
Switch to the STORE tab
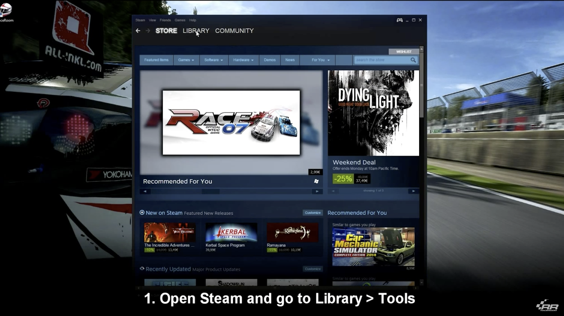(167, 31)
